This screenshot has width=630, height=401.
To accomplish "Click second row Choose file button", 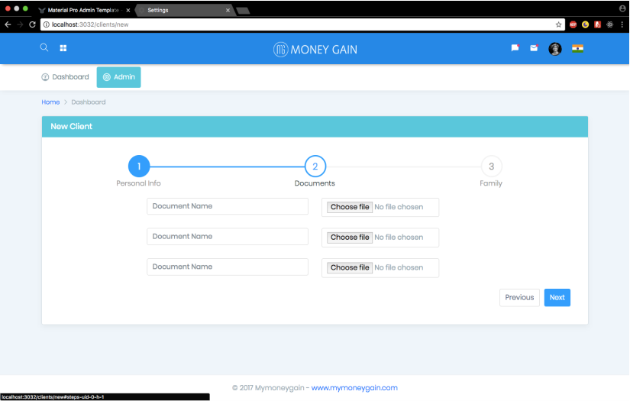I will pyautogui.click(x=350, y=238).
